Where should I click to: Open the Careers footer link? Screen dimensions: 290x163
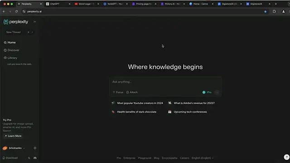coord(184,158)
